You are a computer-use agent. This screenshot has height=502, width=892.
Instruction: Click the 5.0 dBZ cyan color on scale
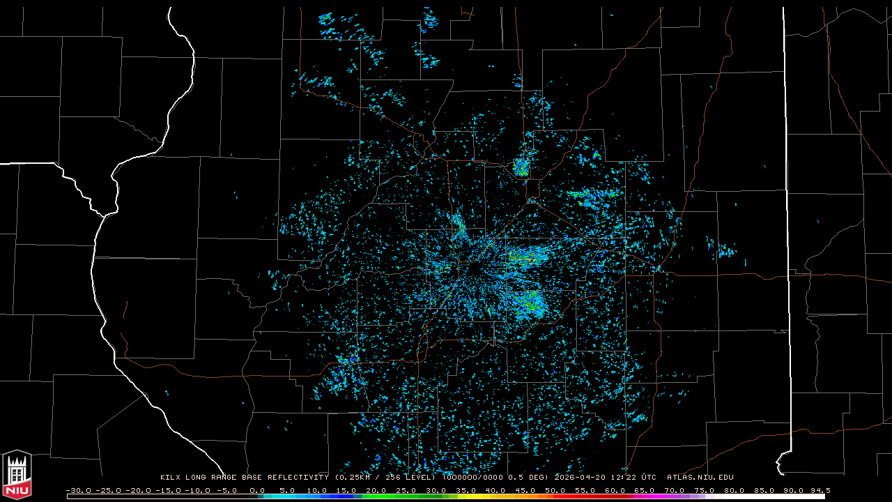(287, 496)
